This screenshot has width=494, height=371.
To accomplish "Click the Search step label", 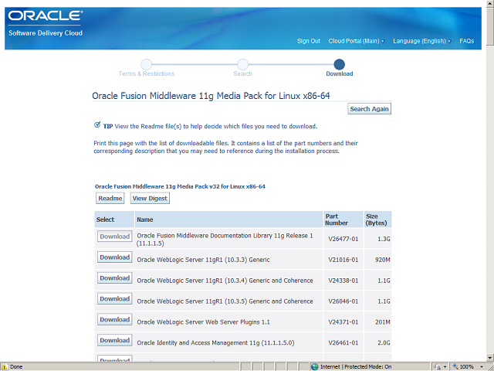I will (242, 73).
